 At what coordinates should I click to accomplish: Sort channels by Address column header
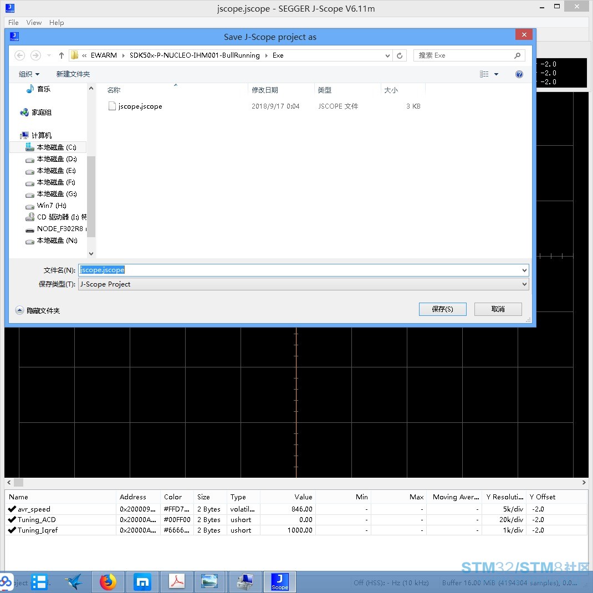[138, 497]
